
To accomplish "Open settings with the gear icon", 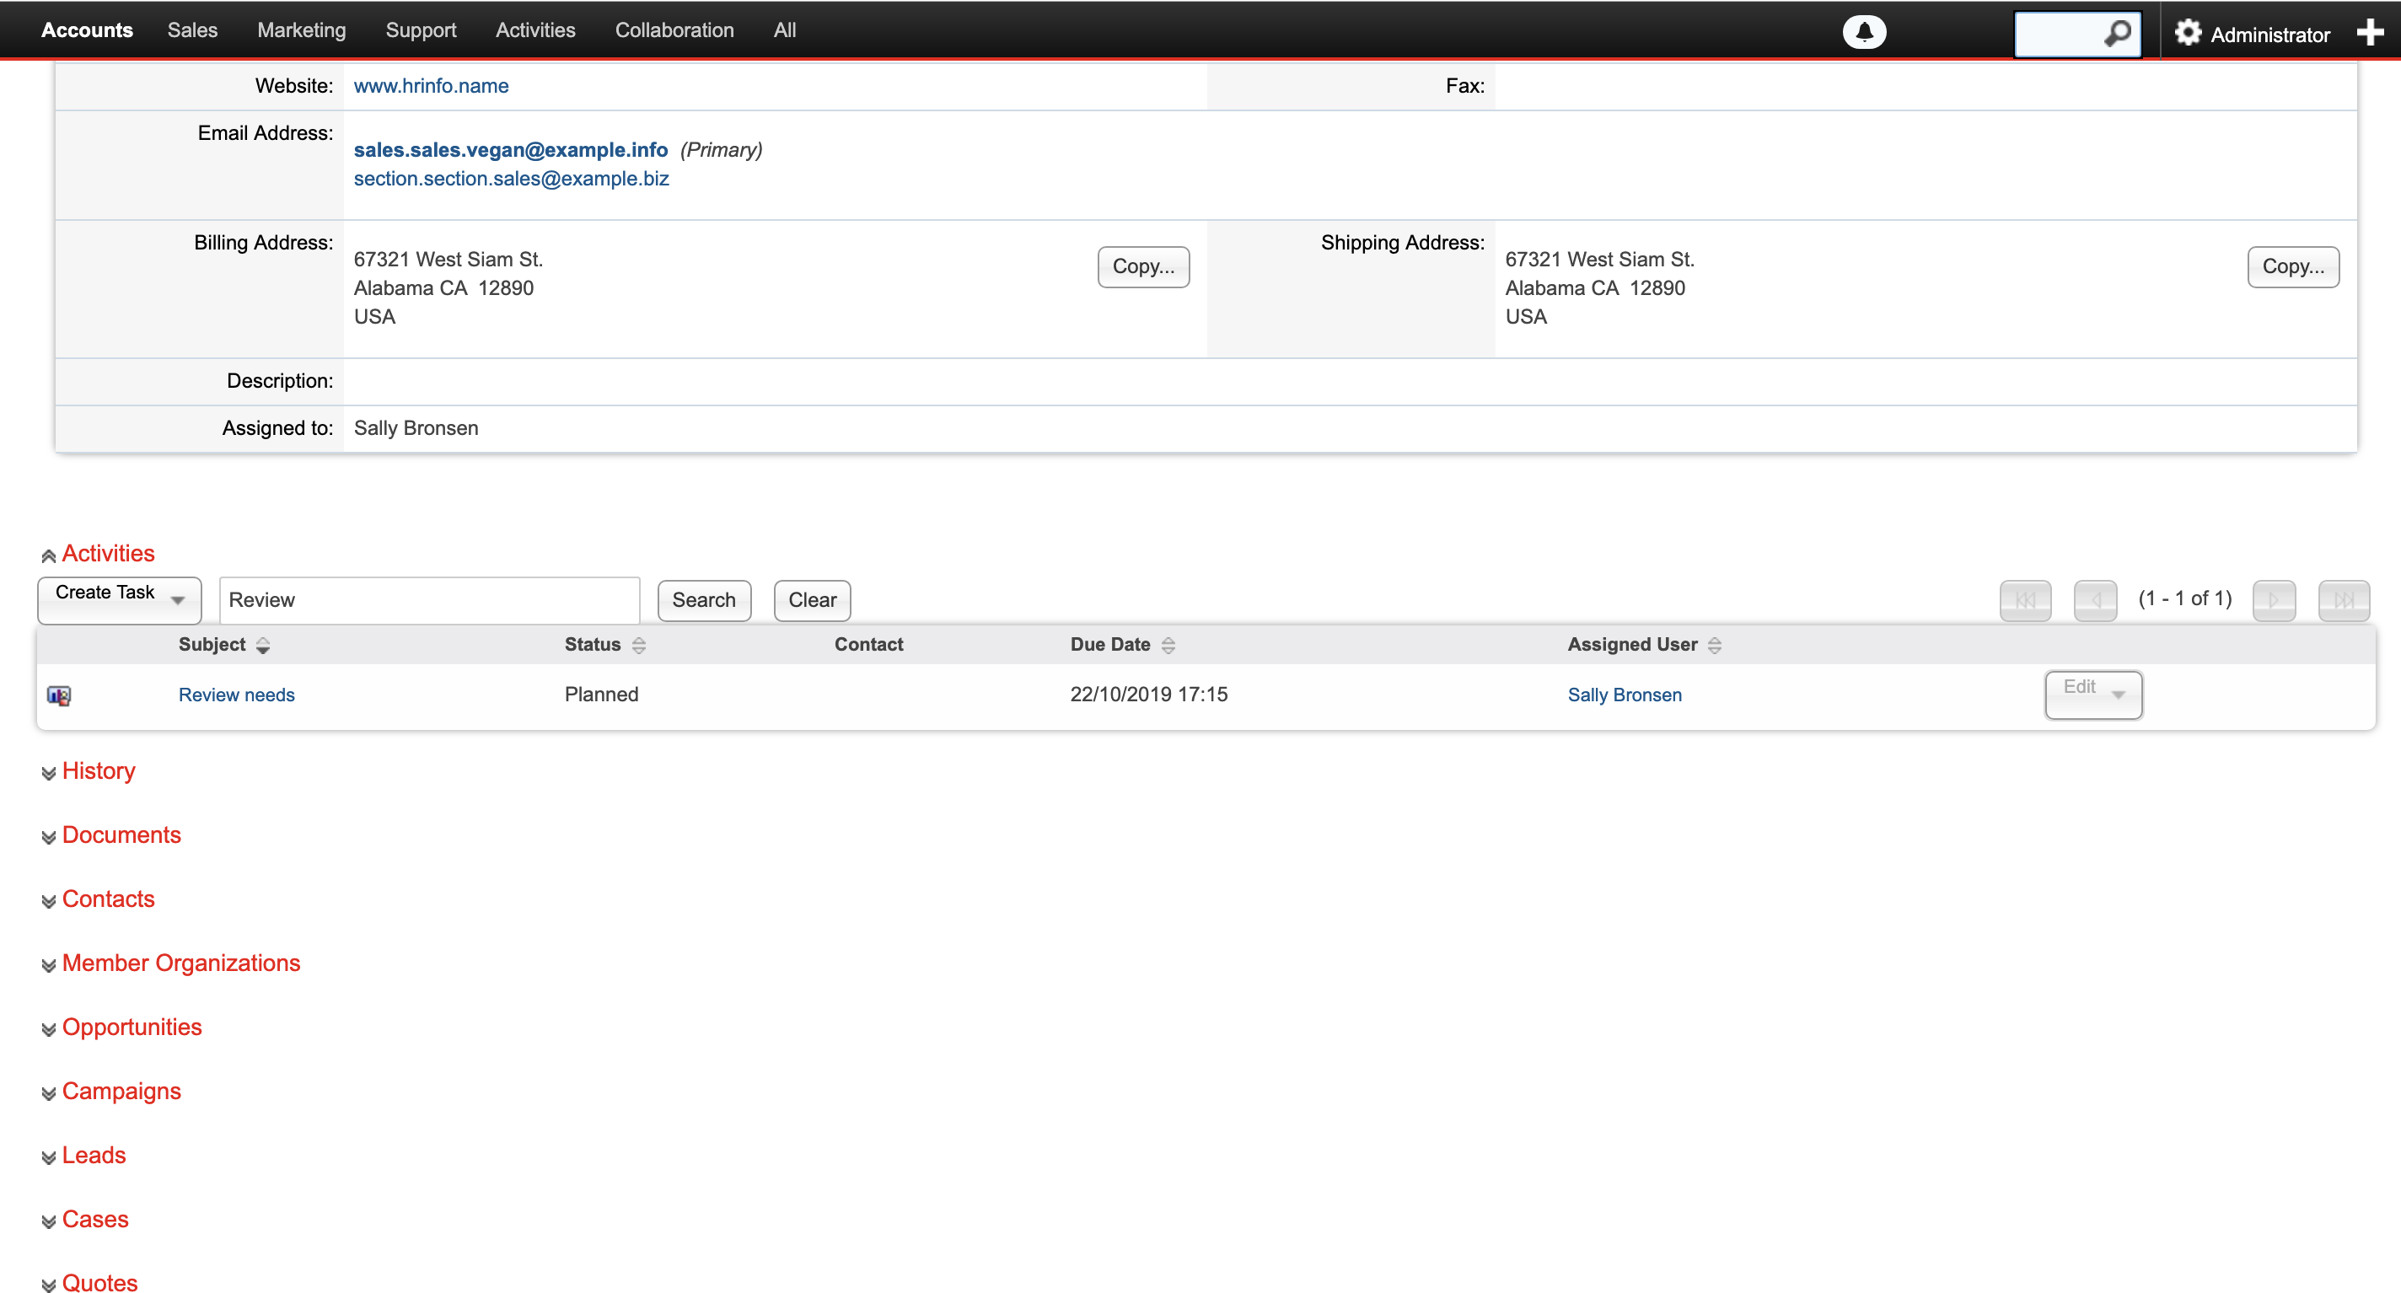I will [2189, 32].
